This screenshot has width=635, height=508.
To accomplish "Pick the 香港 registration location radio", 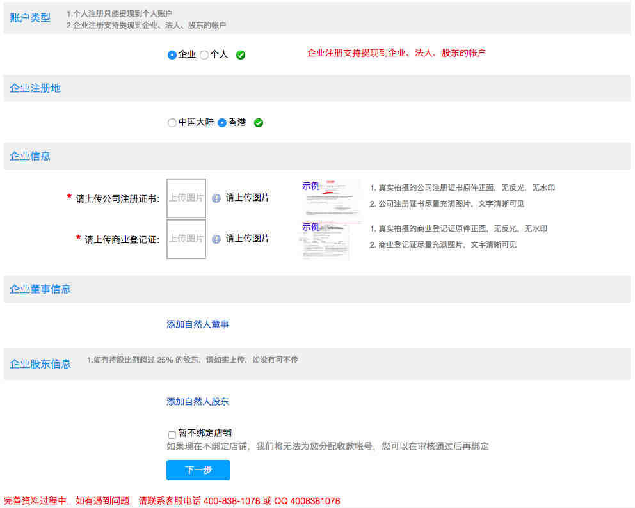I will (x=222, y=123).
